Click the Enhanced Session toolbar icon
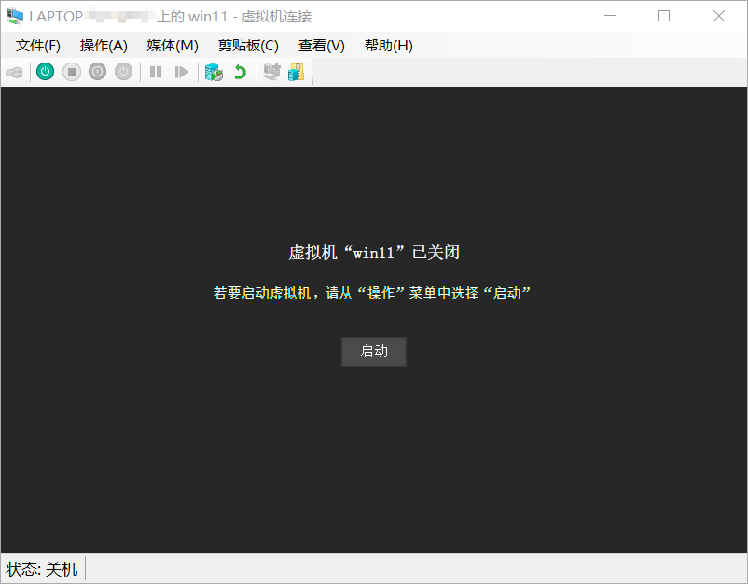 point(272,72)
